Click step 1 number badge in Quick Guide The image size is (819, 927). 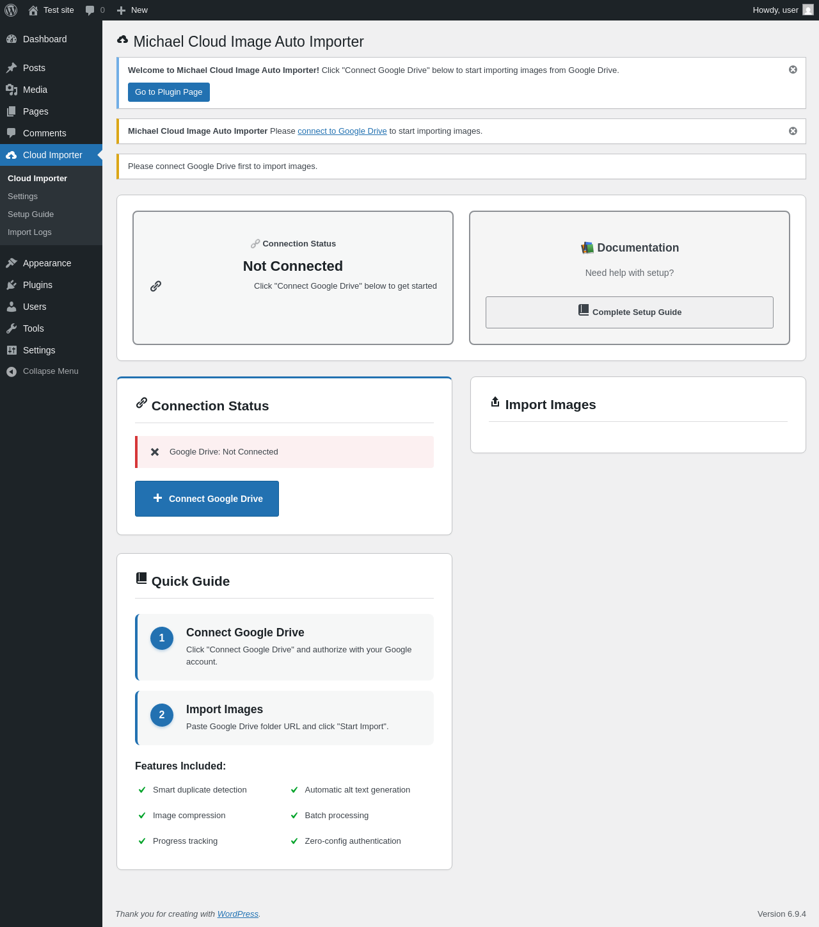[x=162, y=638]
